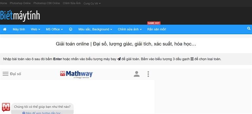Click the Biếtmáytính site logo
The height and width of the screenshot is (114, 252).
click(x=20, y=16)
